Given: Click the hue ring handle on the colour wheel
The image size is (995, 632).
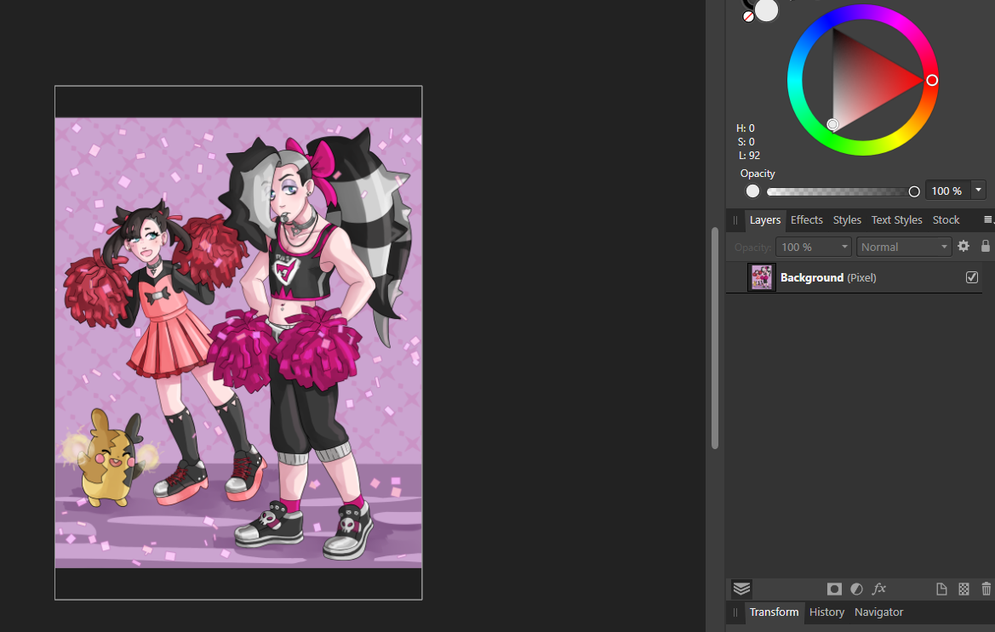Looking at the screenshot, I should pos(931,80).
